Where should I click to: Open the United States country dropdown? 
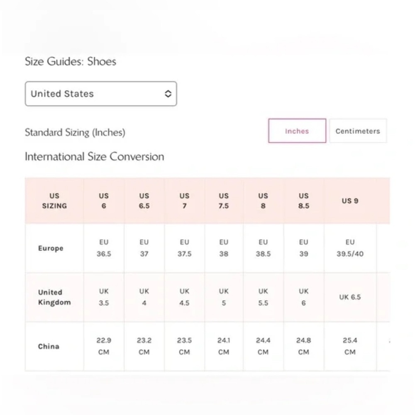tap(101, 94)
